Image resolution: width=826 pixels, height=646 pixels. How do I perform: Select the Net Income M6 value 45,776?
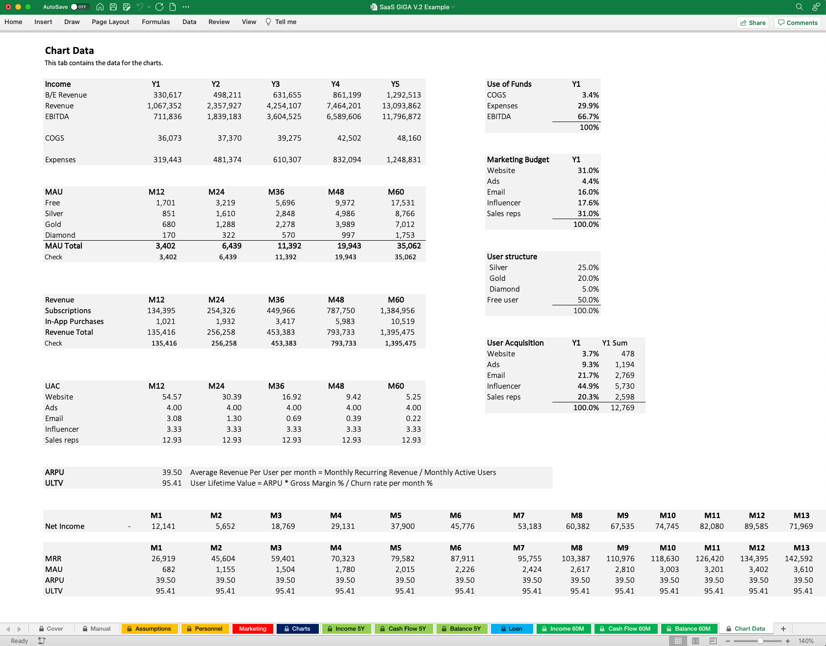[x=462, y=526]
